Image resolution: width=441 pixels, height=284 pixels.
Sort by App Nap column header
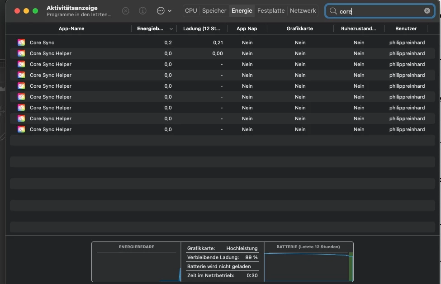coord(247,28)
